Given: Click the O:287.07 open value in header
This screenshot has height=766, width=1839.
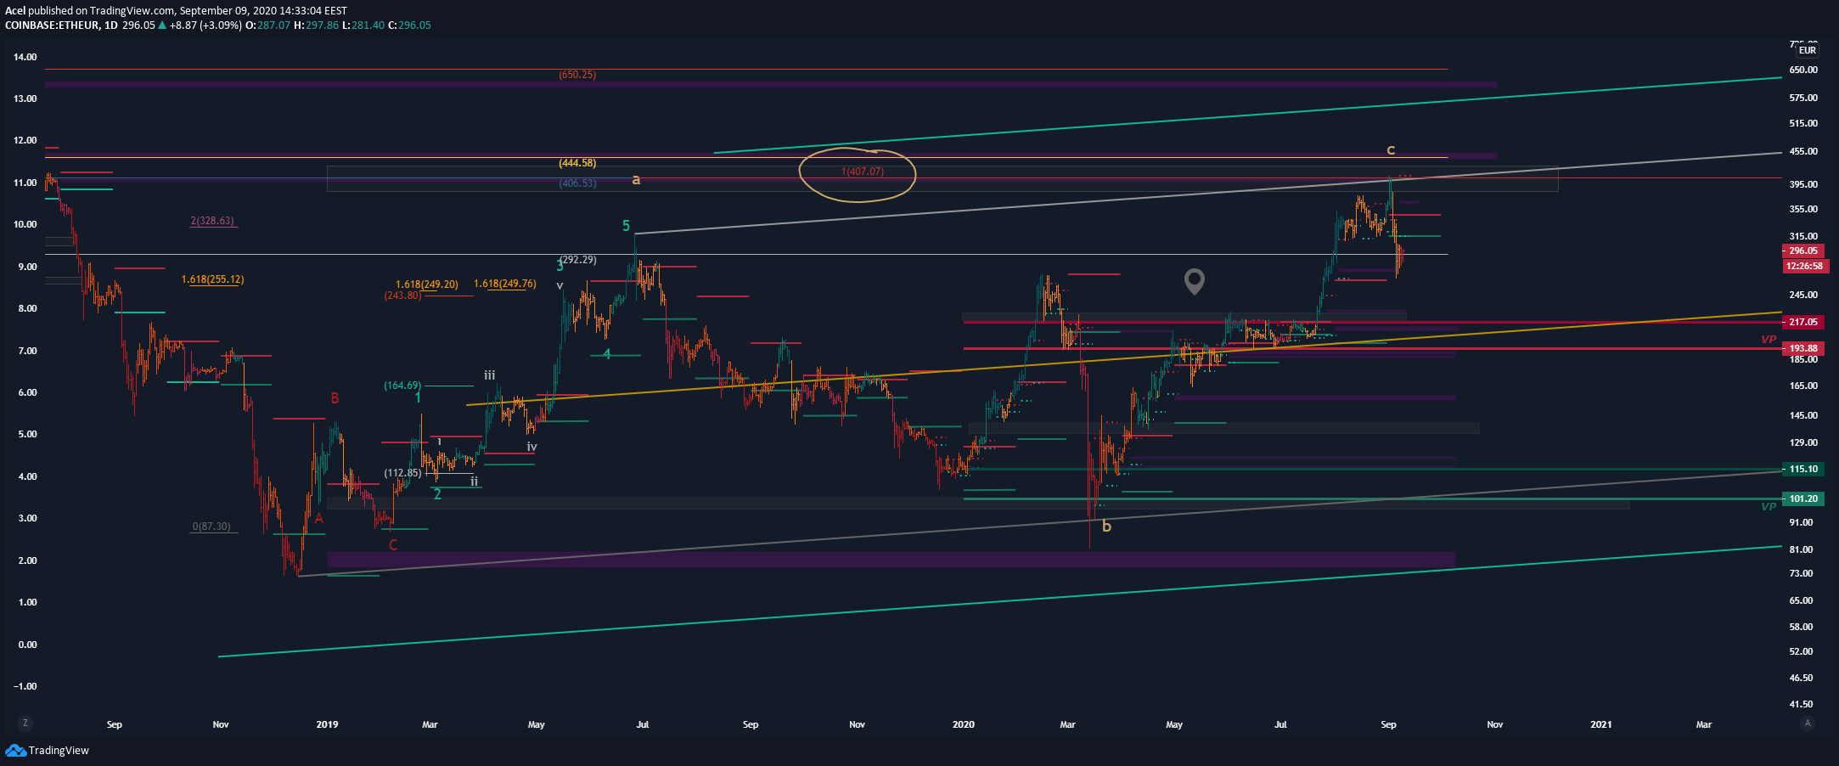Looking at the screenshot, I should tap(267, 25).
